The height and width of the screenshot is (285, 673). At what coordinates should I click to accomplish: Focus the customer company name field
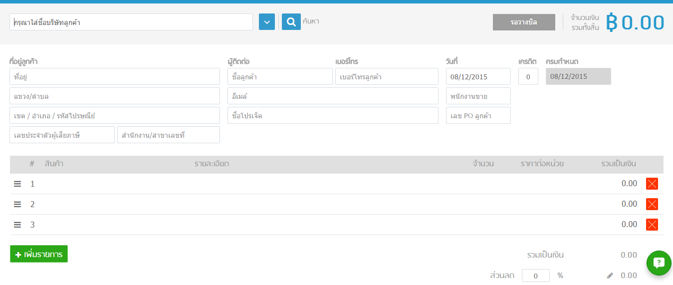[x=131, y=22]
